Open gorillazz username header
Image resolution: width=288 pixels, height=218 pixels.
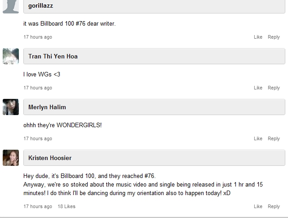point(40,6)
